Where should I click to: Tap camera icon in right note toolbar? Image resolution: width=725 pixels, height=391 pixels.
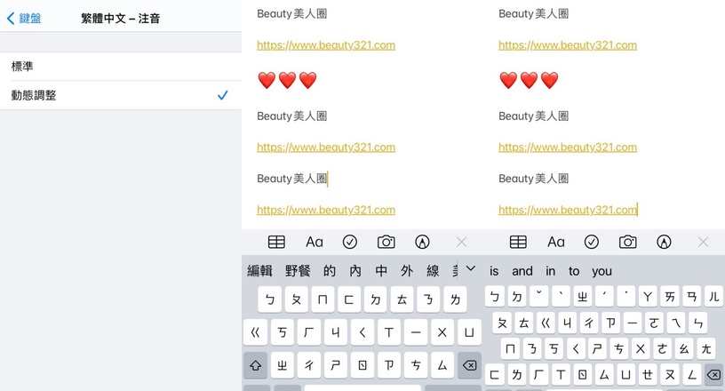pos(627,242)
